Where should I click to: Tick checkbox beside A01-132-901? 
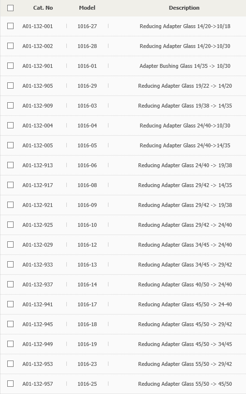(10, 65)
